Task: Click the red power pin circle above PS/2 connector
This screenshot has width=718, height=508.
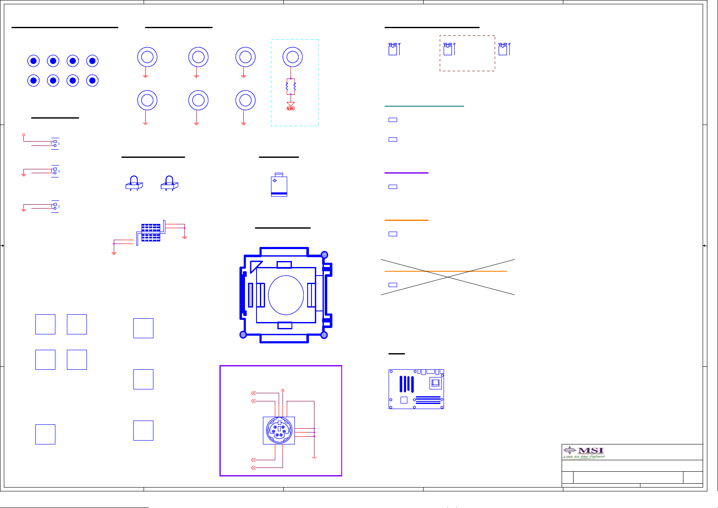Action: 283,390
